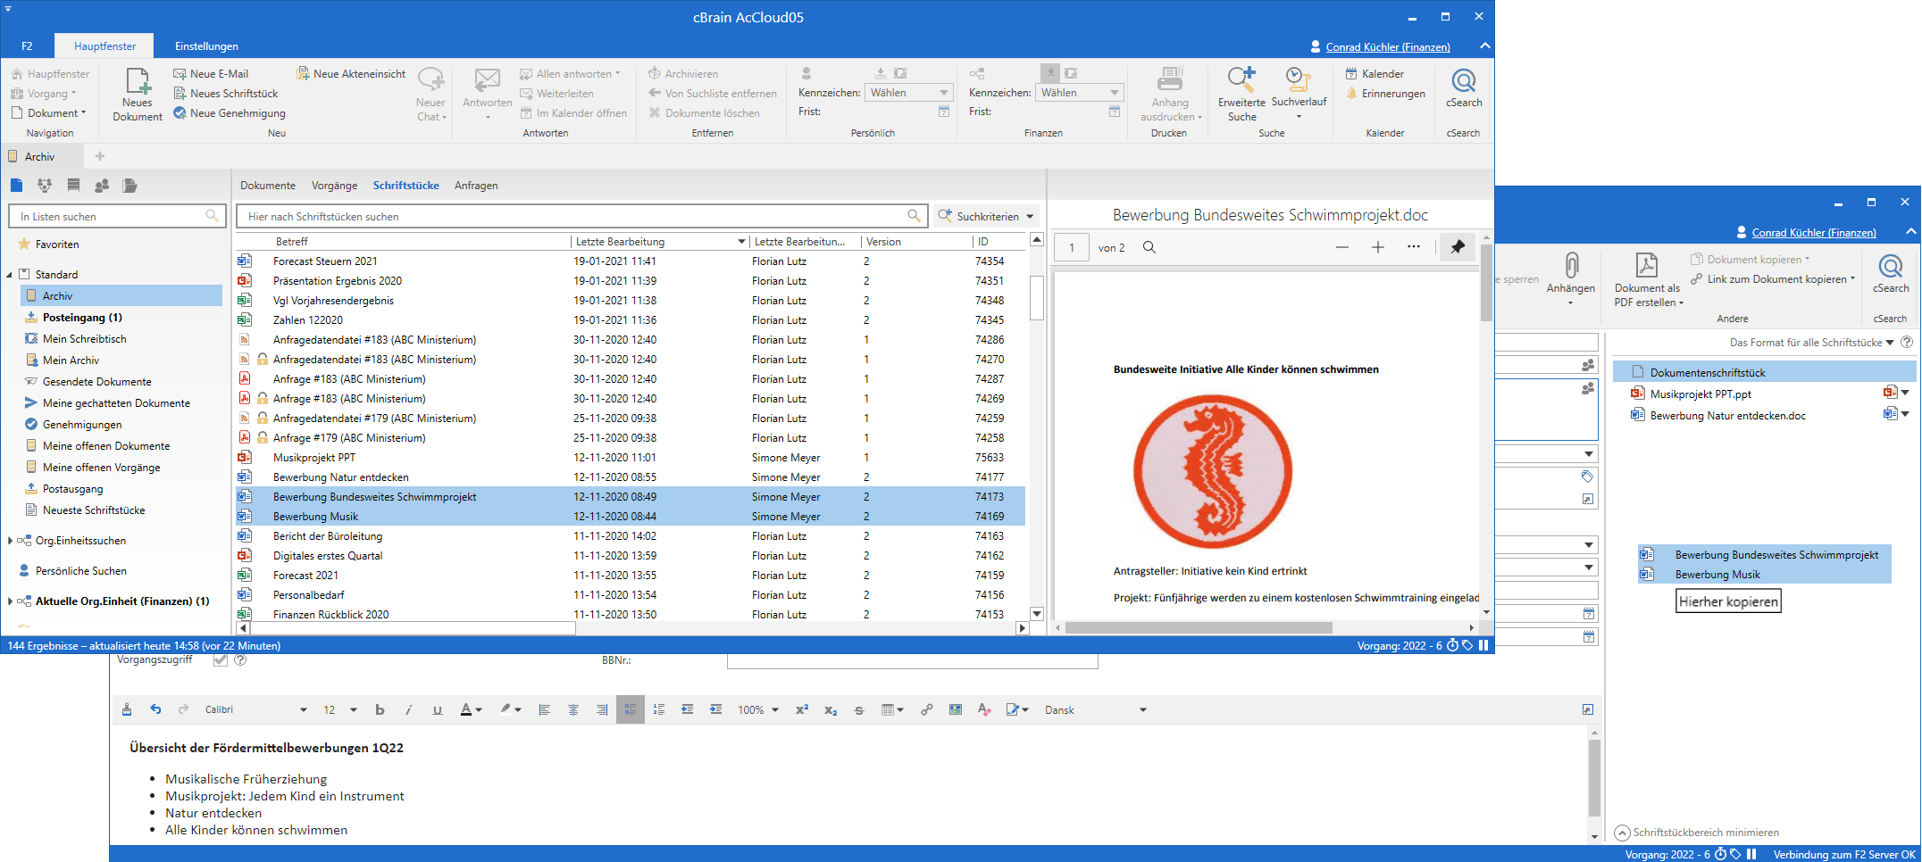This screenshot has width=1922, height=862.
Task: Click Neue E-Mail in the ribbon
Action: tap(211, 73)
